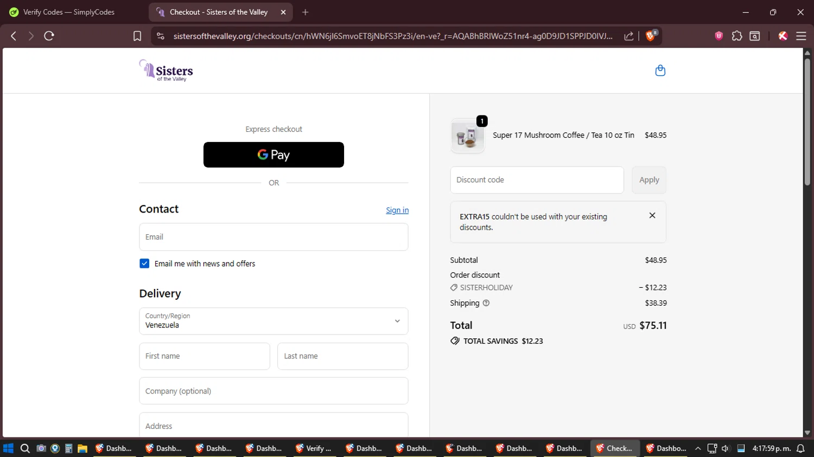This screenshot has width=814, height=457.
Task: Click the network display tray icon
Action: tap(712, 448)
